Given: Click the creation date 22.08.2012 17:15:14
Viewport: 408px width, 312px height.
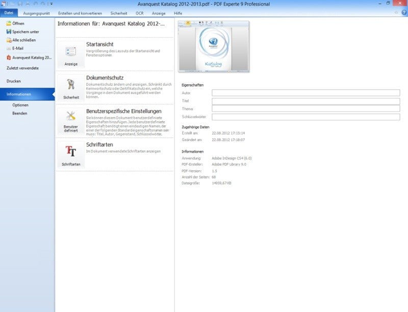Looking at the screenshot, I should pyautogui.click(x=228, y=133).
